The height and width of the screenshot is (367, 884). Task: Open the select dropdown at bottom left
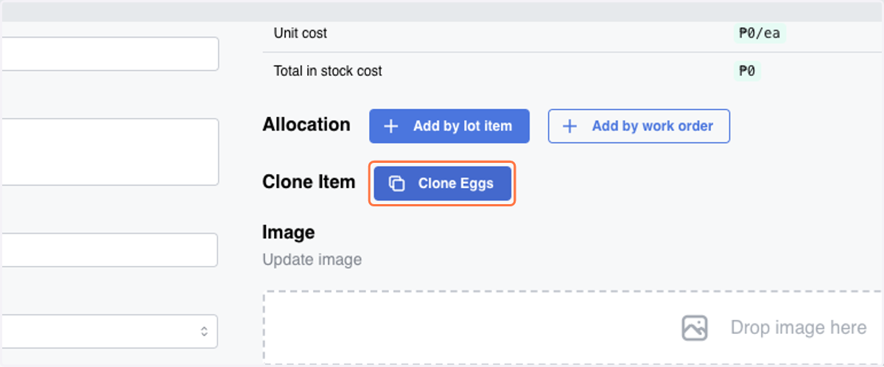click(x=108, y=331)
